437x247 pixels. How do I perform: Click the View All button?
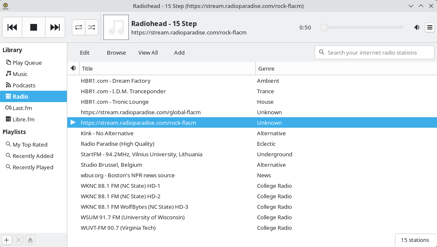point(148,53)
